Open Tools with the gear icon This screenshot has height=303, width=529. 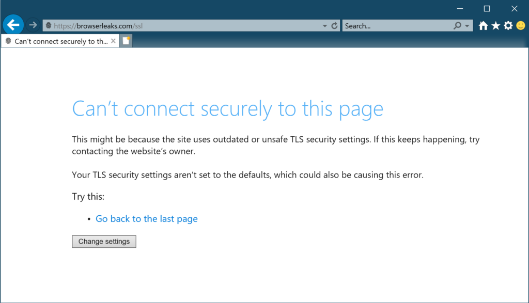tap(508, 26)
